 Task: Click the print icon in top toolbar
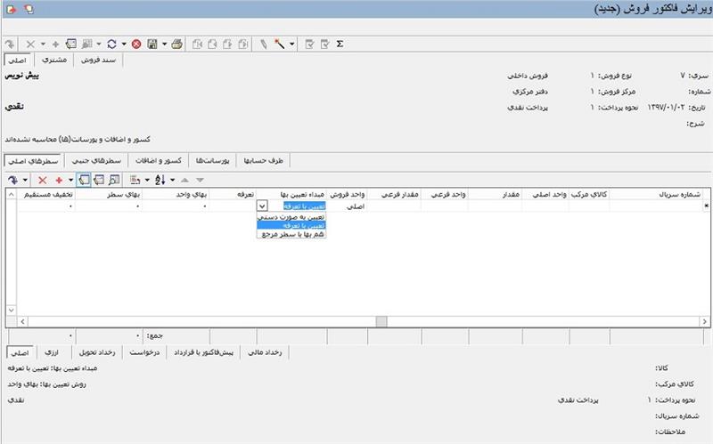[x=177, y=43]
